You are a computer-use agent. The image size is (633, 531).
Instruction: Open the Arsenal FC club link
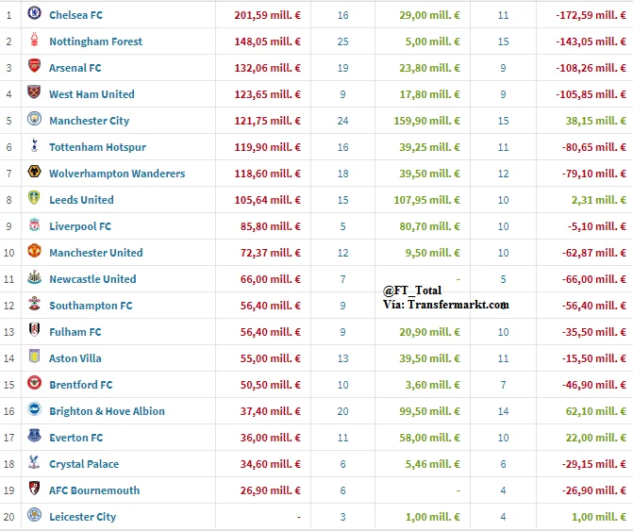75,68
